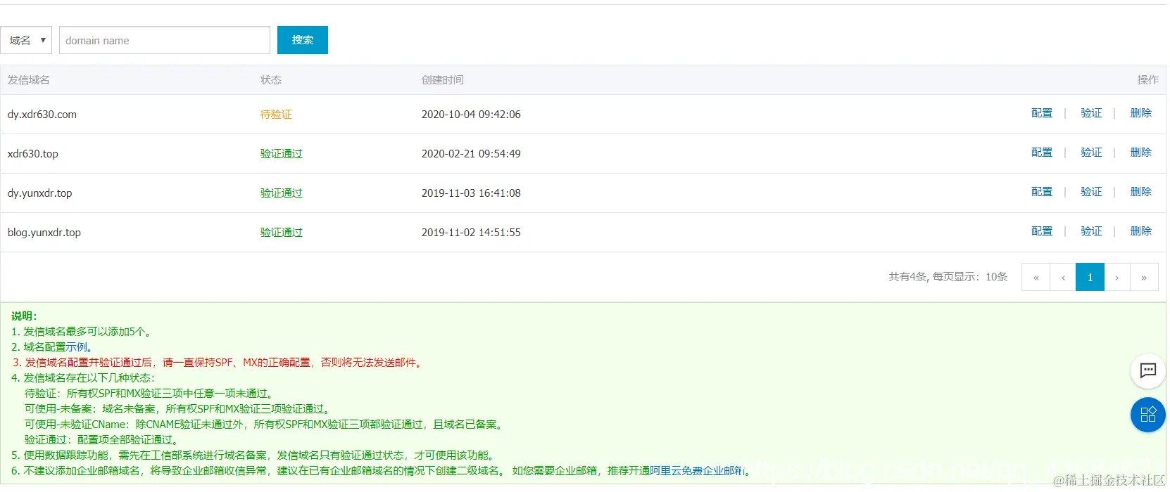Image resolution: width=1170 pixels, height=492 pixels.
Task: Go to first page with « button
Action: tap(1036, 277)
